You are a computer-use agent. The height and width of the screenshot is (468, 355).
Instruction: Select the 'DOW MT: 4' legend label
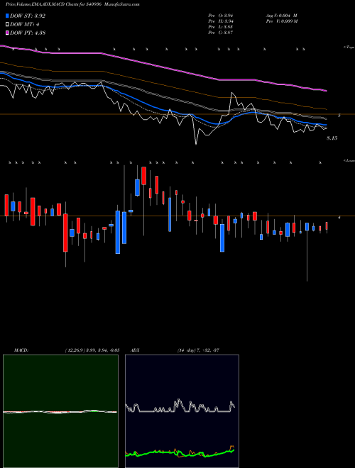pos(25,25)
